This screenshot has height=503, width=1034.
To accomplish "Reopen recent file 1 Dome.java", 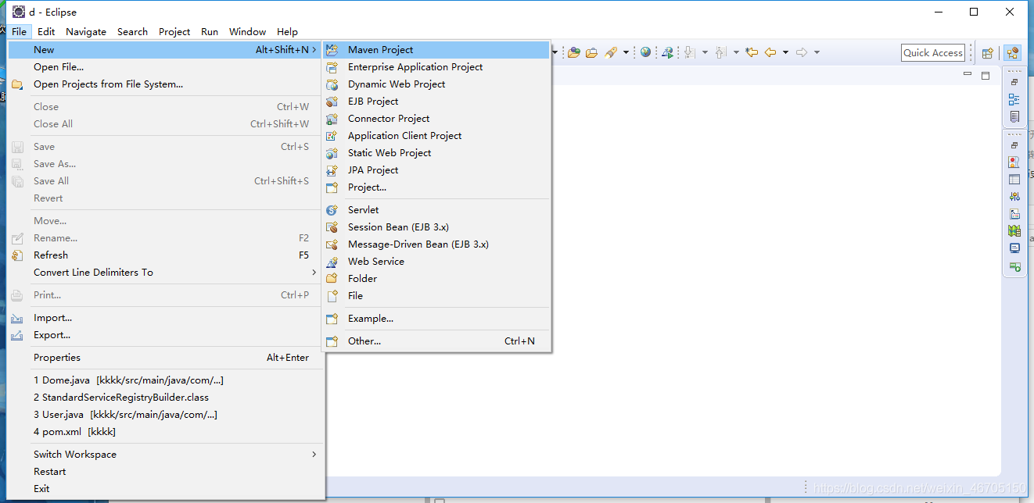I will click(x=166, y=380).
